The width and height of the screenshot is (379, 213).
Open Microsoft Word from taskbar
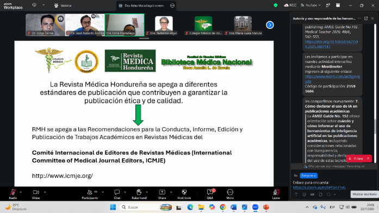coord(233,207)
